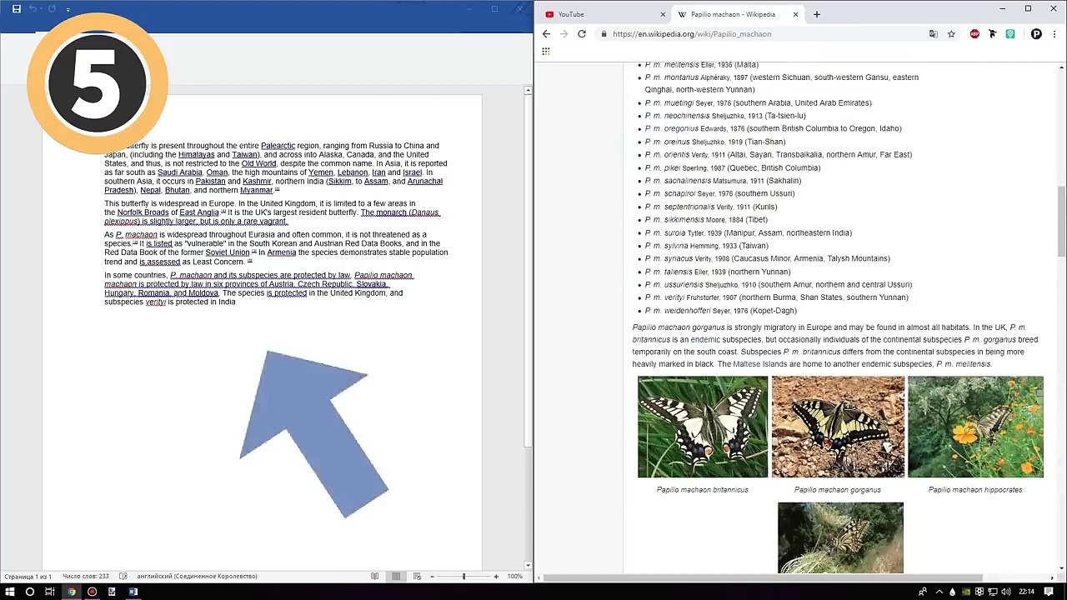Click the taskbar clock showing 22:14

coord(1026,592)
